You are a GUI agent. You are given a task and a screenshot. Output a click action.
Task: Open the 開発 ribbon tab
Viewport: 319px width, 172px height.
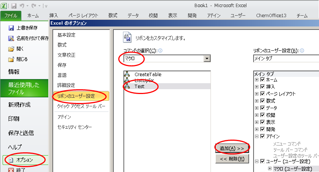[192, 16]
